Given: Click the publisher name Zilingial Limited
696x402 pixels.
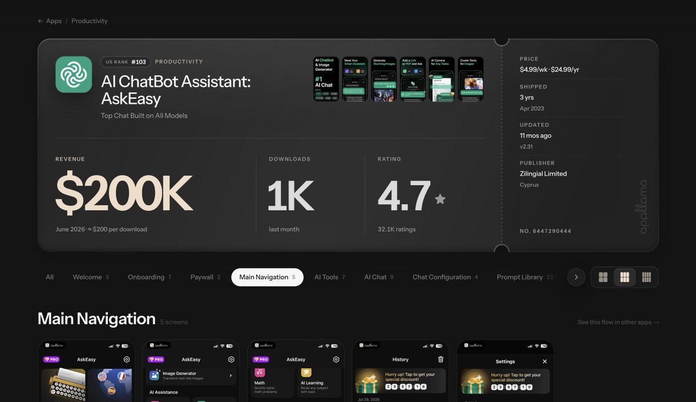Looking at the screenshot, I should (x=543, y=174).
